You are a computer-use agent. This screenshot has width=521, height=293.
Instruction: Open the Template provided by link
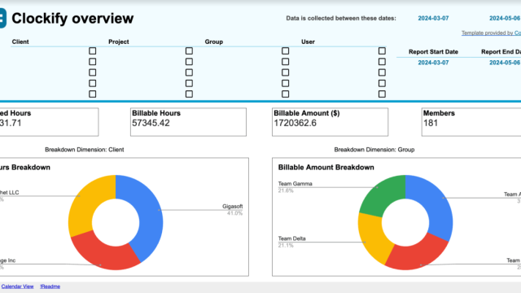[491, 33]
